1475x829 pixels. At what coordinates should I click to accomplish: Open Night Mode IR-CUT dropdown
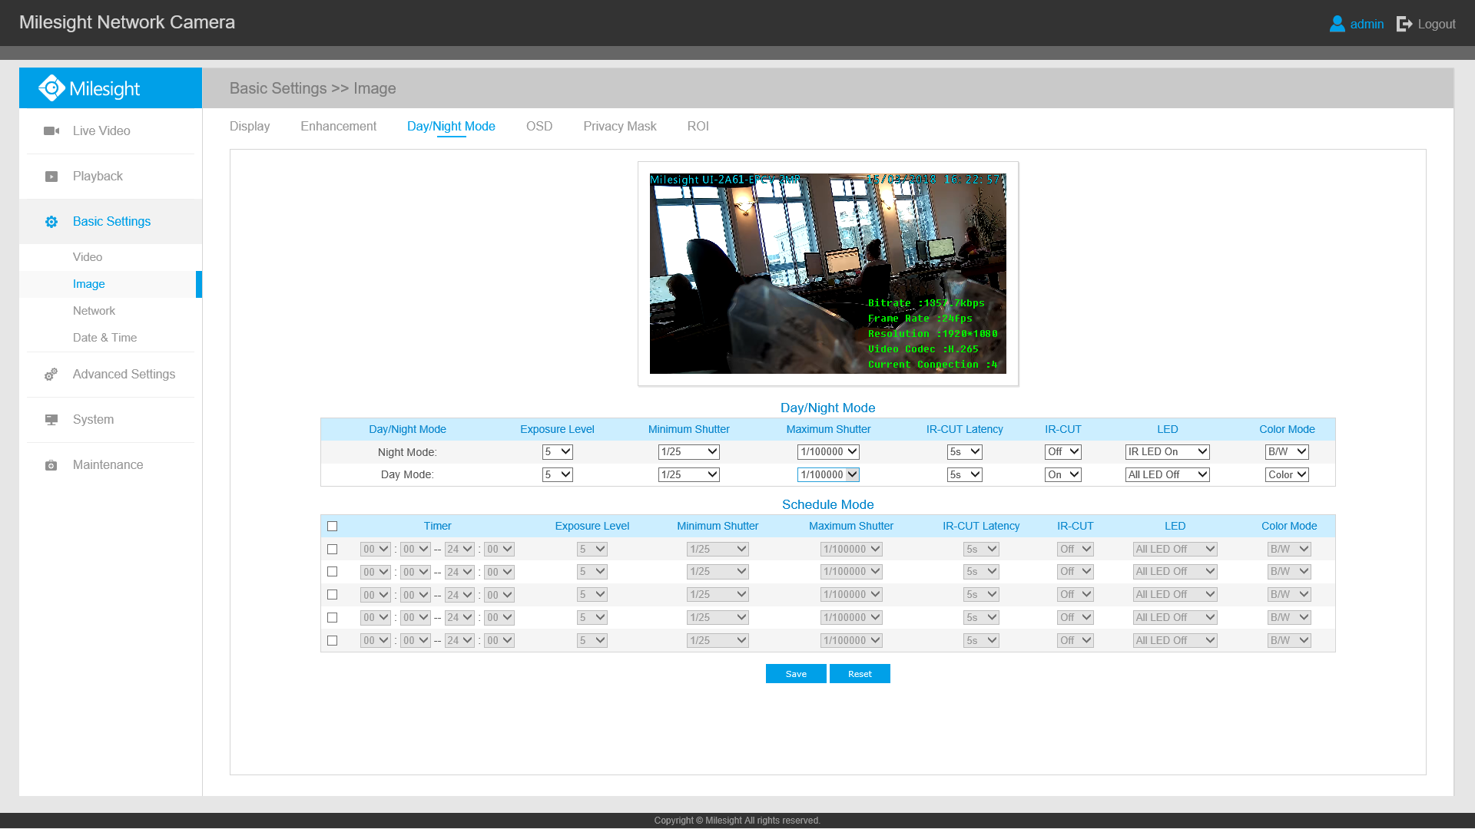tap(1063, 452)
